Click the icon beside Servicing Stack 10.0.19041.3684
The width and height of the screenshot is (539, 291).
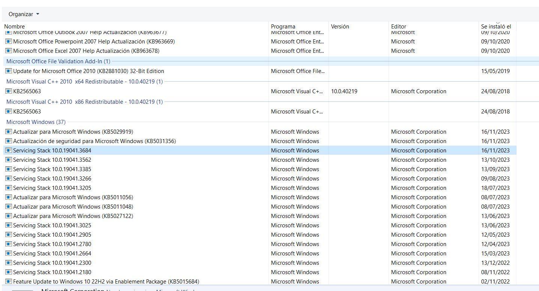(x=8, y=150)
